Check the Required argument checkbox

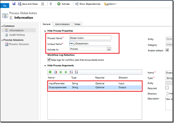167,88
